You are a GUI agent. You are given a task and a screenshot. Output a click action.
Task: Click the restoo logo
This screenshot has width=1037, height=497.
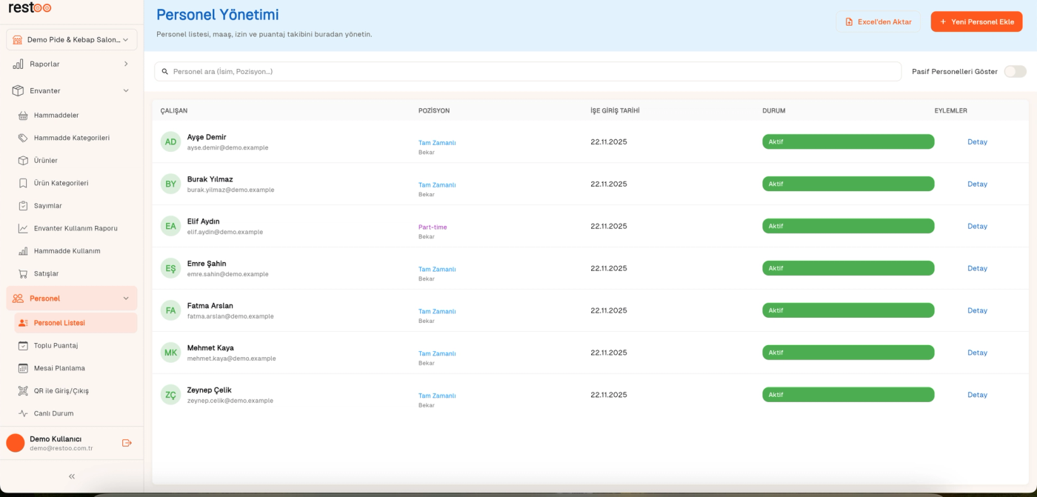(x=30, y=8)
